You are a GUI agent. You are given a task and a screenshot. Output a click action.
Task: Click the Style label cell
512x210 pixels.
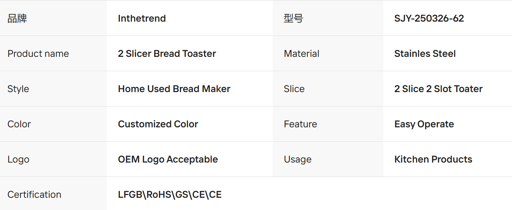coord(18,89)
